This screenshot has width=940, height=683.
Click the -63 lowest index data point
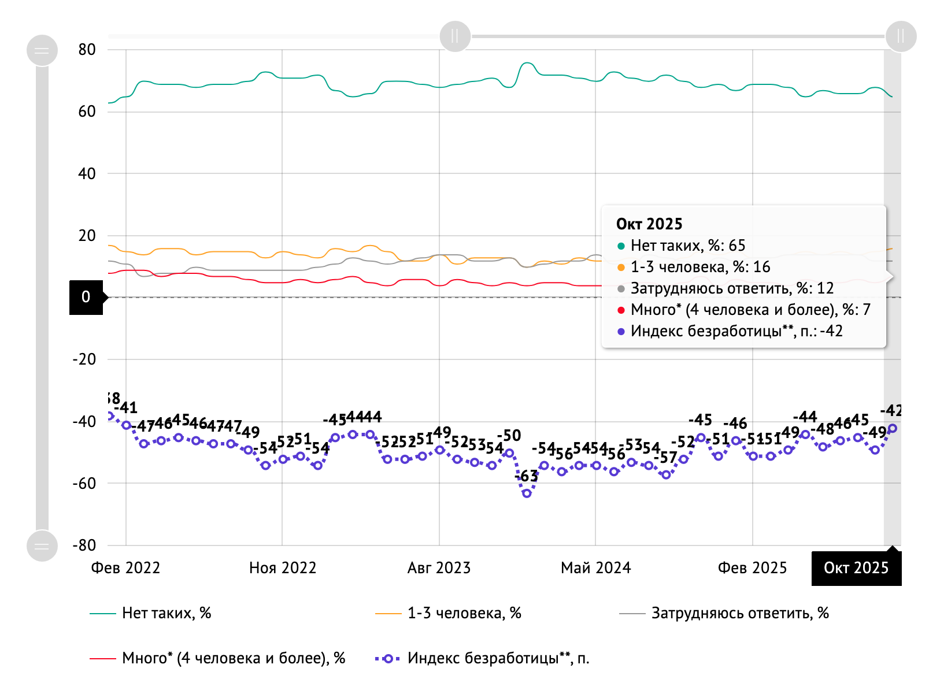point(527,493)
